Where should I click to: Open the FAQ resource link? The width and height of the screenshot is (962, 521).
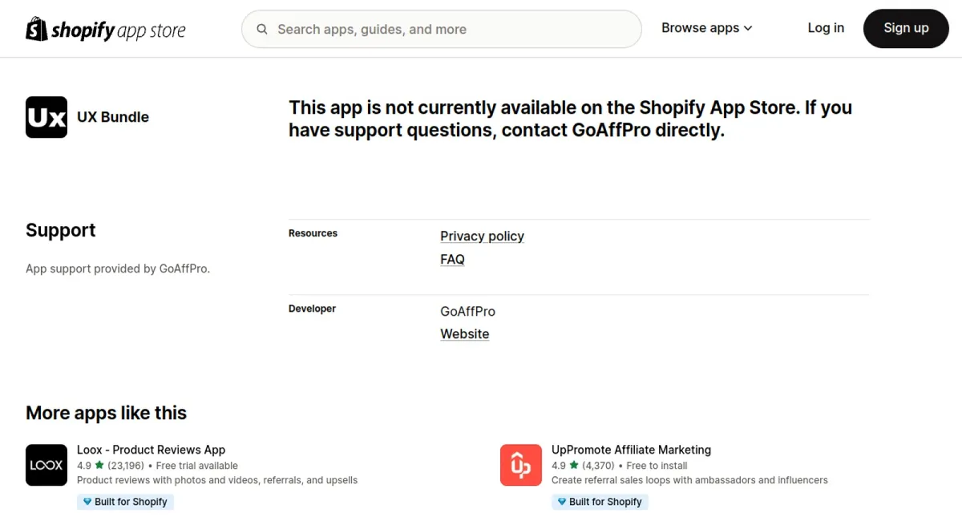coord(452,260)
